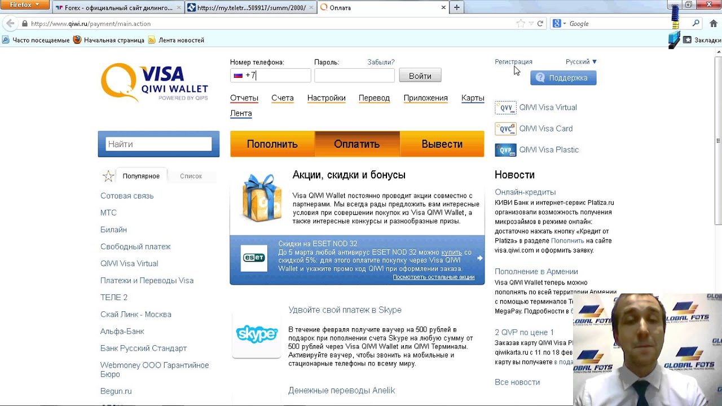Click the Оплатить orange tab

tap(357, 144)
